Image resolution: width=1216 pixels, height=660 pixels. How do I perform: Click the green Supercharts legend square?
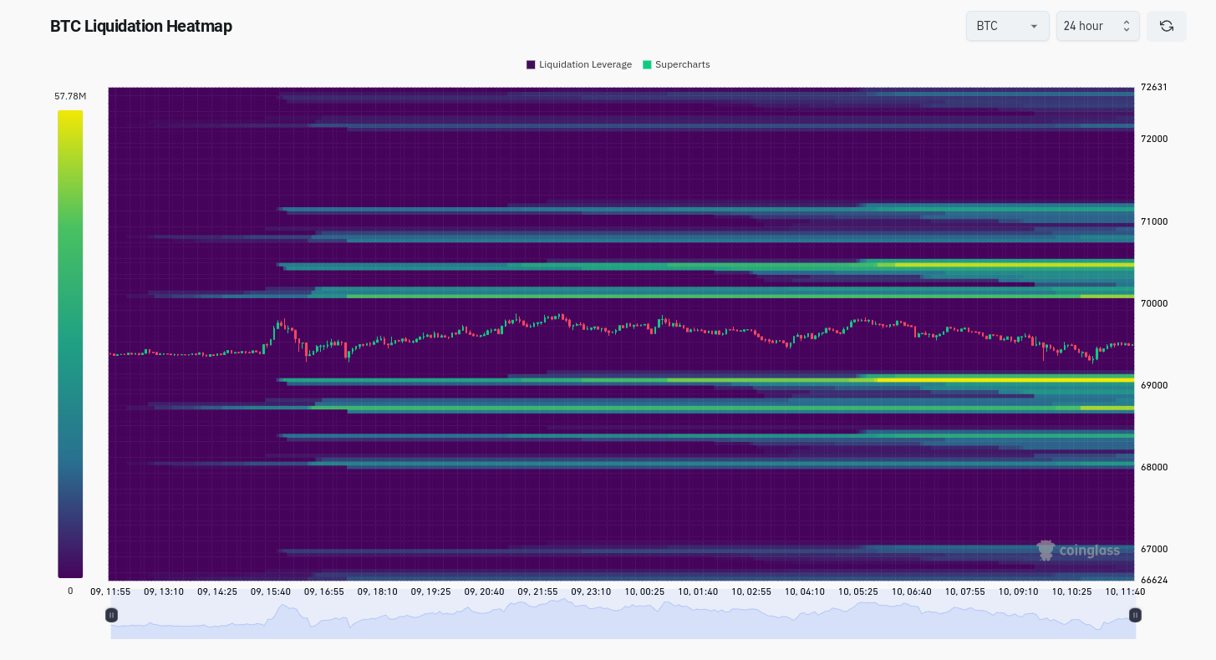(x=647, y=64)
